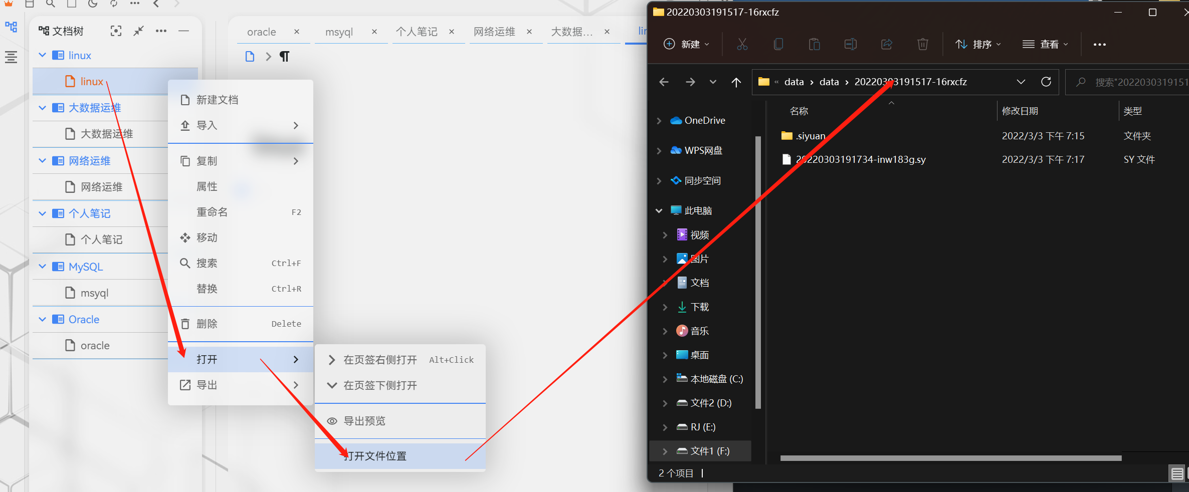Screen dimensions: 1189x492
Task: Click the collapse-all icon in the document tree header
Action: click(x=139, y=31)
